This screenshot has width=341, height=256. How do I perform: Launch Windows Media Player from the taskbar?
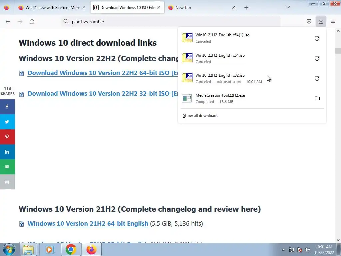coord(49,249)
